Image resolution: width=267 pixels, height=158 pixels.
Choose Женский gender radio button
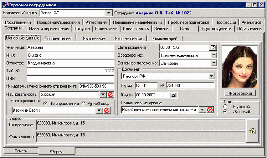(225, 112)
